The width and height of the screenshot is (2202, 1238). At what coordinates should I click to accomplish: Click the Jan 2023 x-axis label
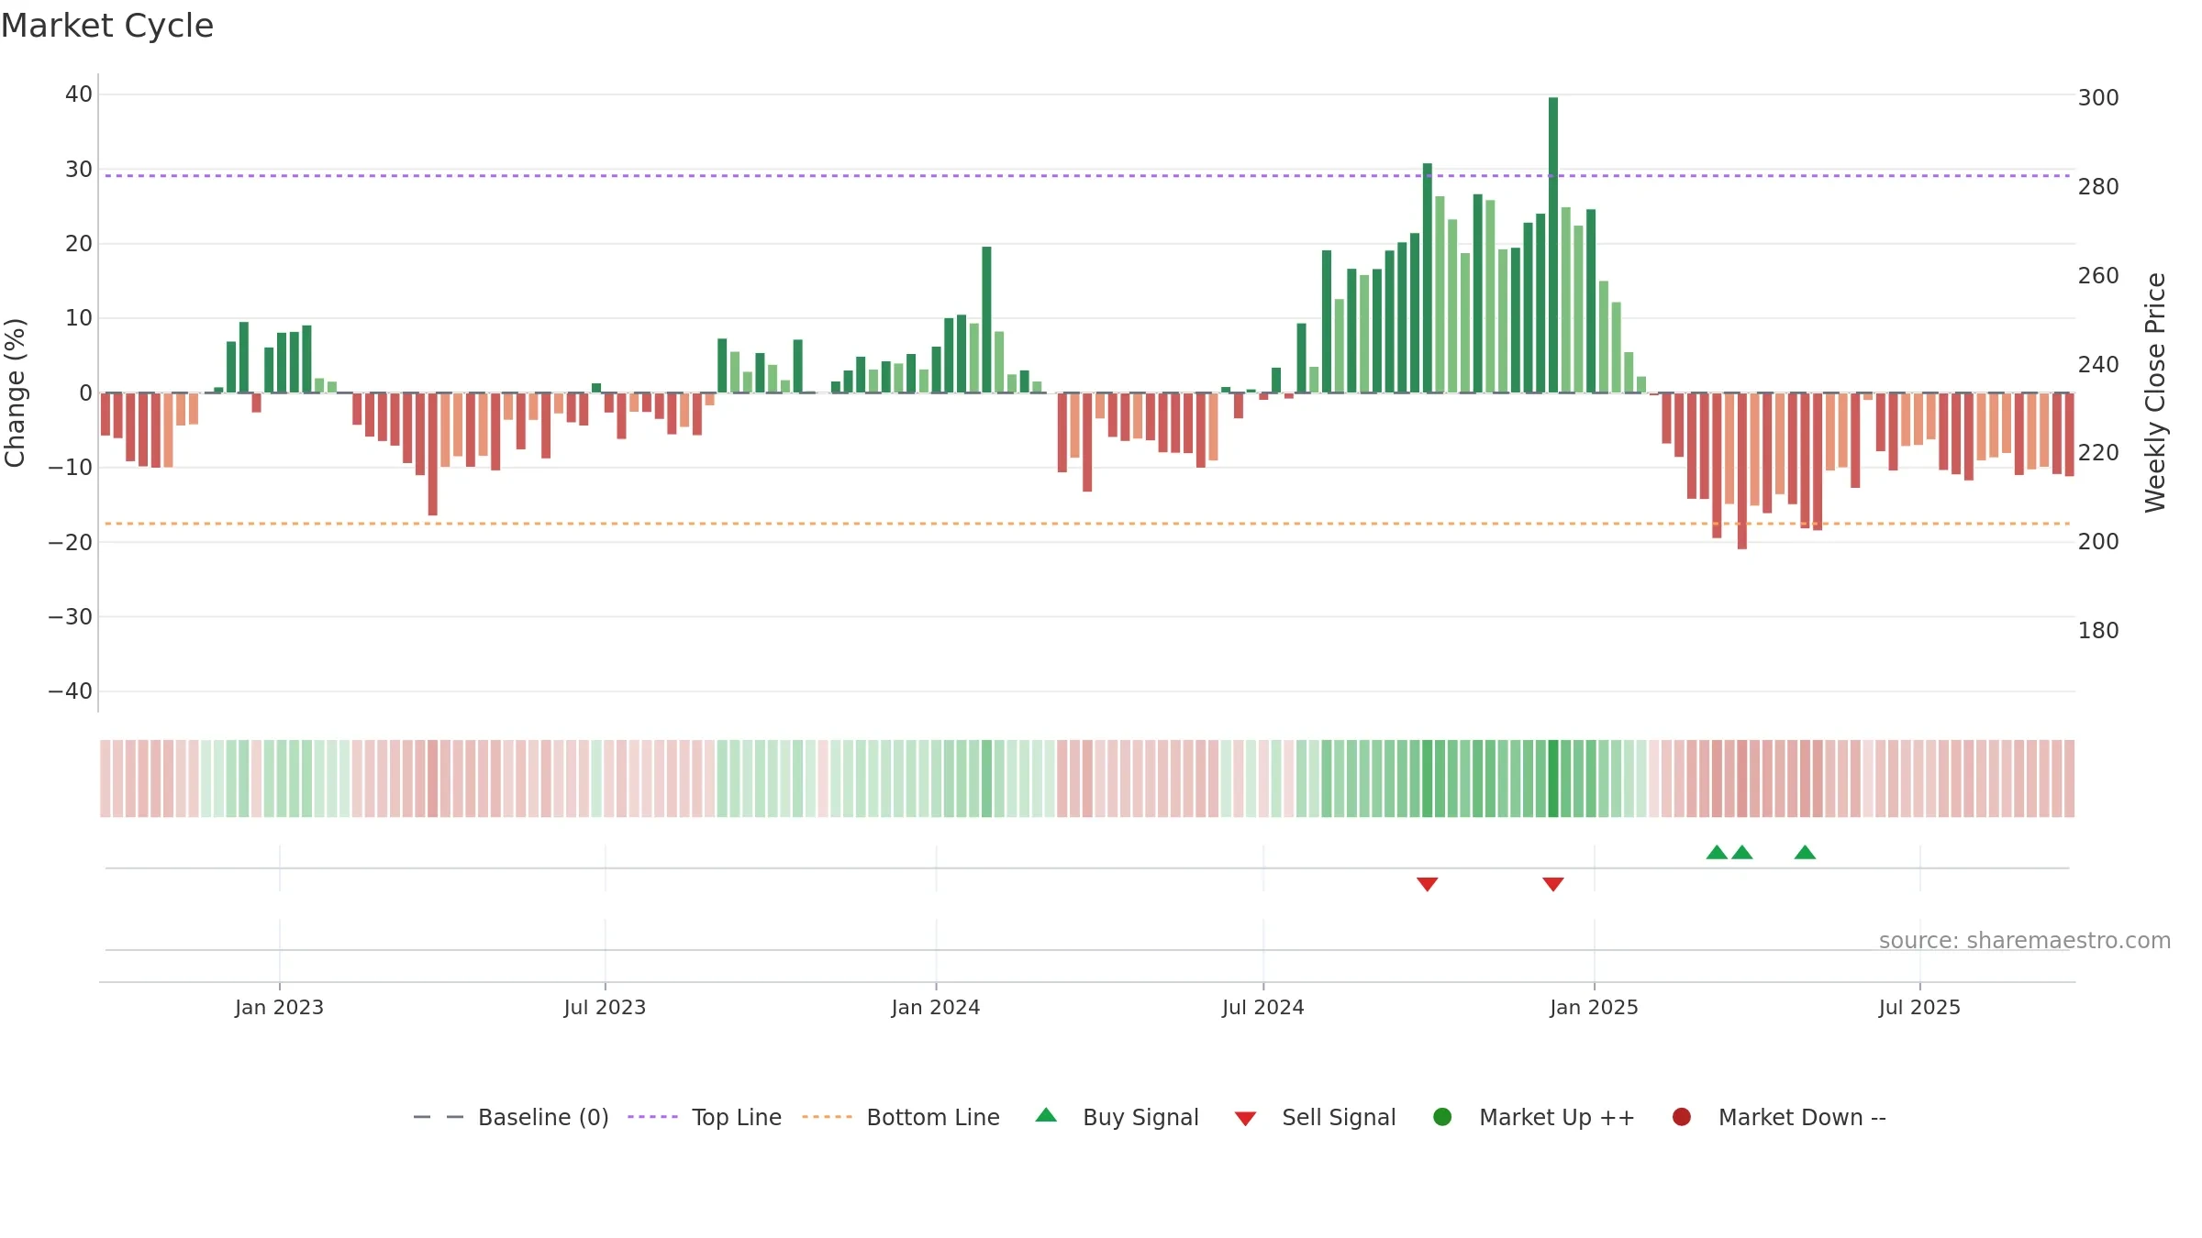pyautogui.click(x=279, y=1008)
